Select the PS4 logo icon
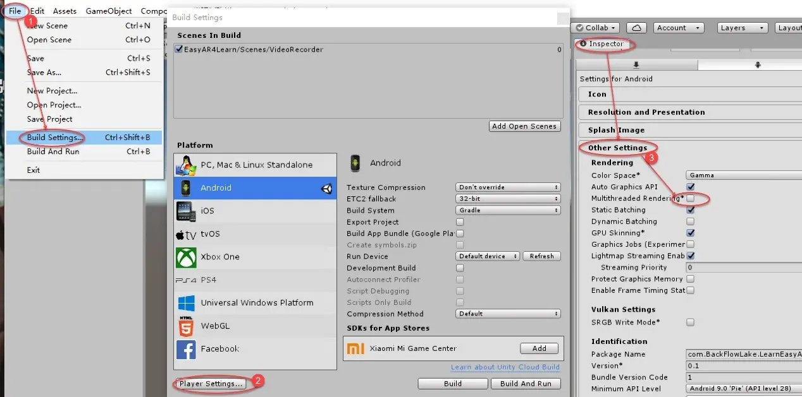Screen dimensions: 802x397 [186, 280]
